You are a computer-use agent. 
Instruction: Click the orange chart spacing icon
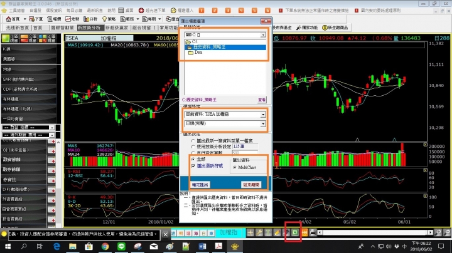click(304, 232)
